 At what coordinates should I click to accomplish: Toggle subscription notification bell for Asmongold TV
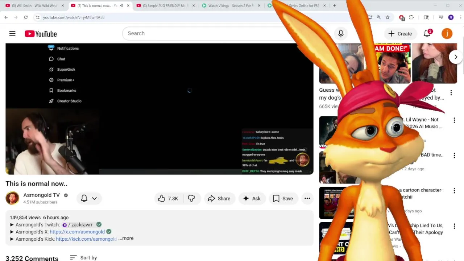coord(89,198)
